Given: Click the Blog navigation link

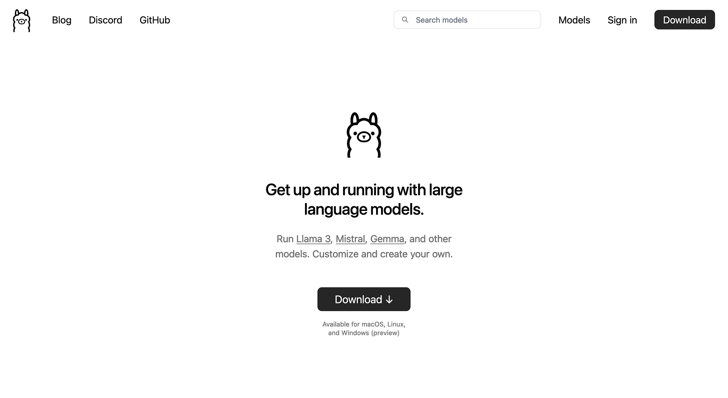Looking at the screenshot, I should tap(61, 20).
